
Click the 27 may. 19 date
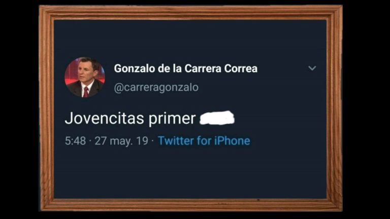pos(121,141)
